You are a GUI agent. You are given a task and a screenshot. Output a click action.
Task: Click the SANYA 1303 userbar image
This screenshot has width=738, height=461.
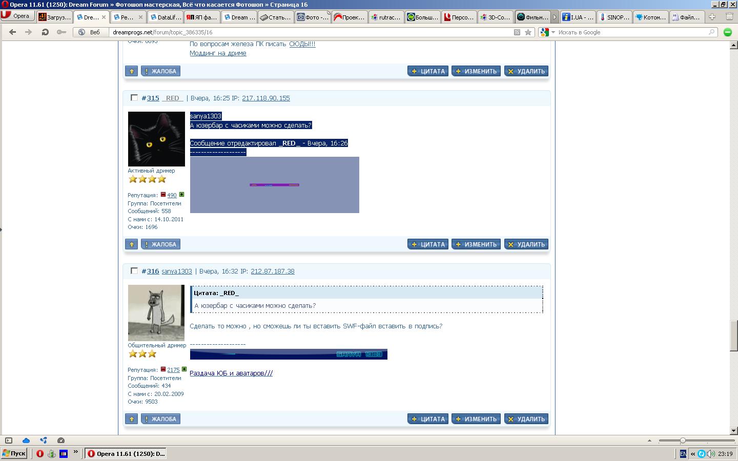coord(289,354)
